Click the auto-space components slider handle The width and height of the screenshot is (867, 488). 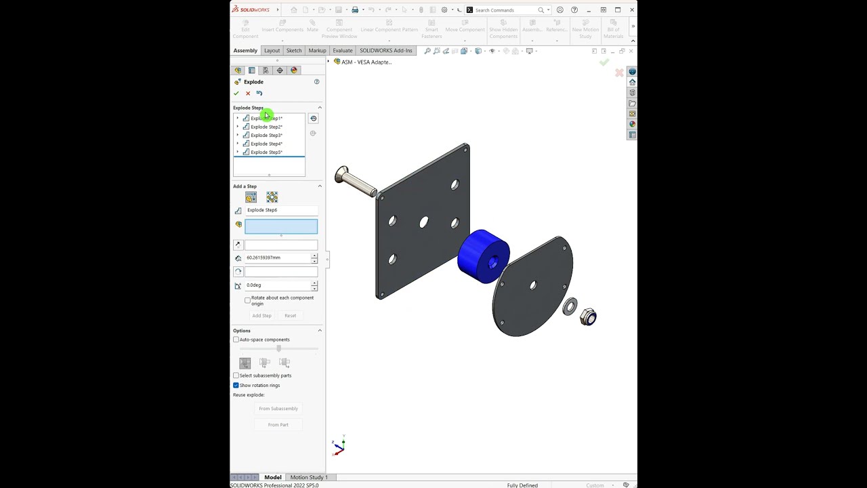point(278,348)
